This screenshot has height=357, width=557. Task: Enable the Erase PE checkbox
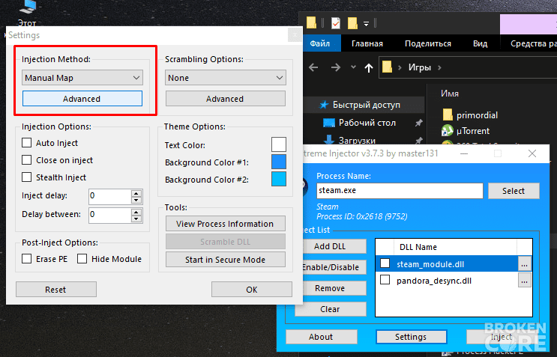click(x=27, y=258)
